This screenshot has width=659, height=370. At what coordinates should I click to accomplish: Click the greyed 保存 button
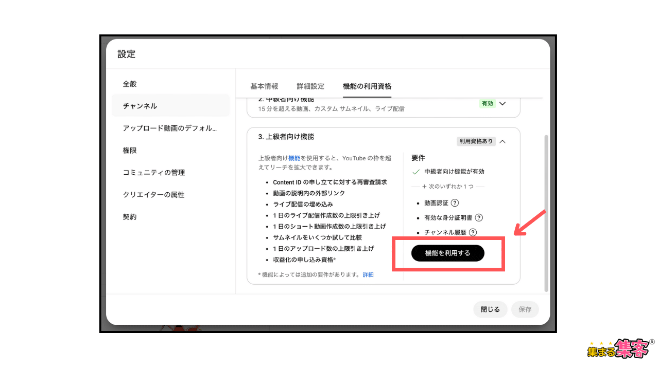point(525,309)
